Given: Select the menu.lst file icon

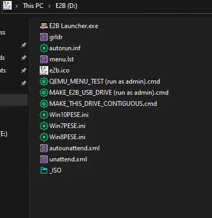Looking at the screenshot, I should point(43,59).
